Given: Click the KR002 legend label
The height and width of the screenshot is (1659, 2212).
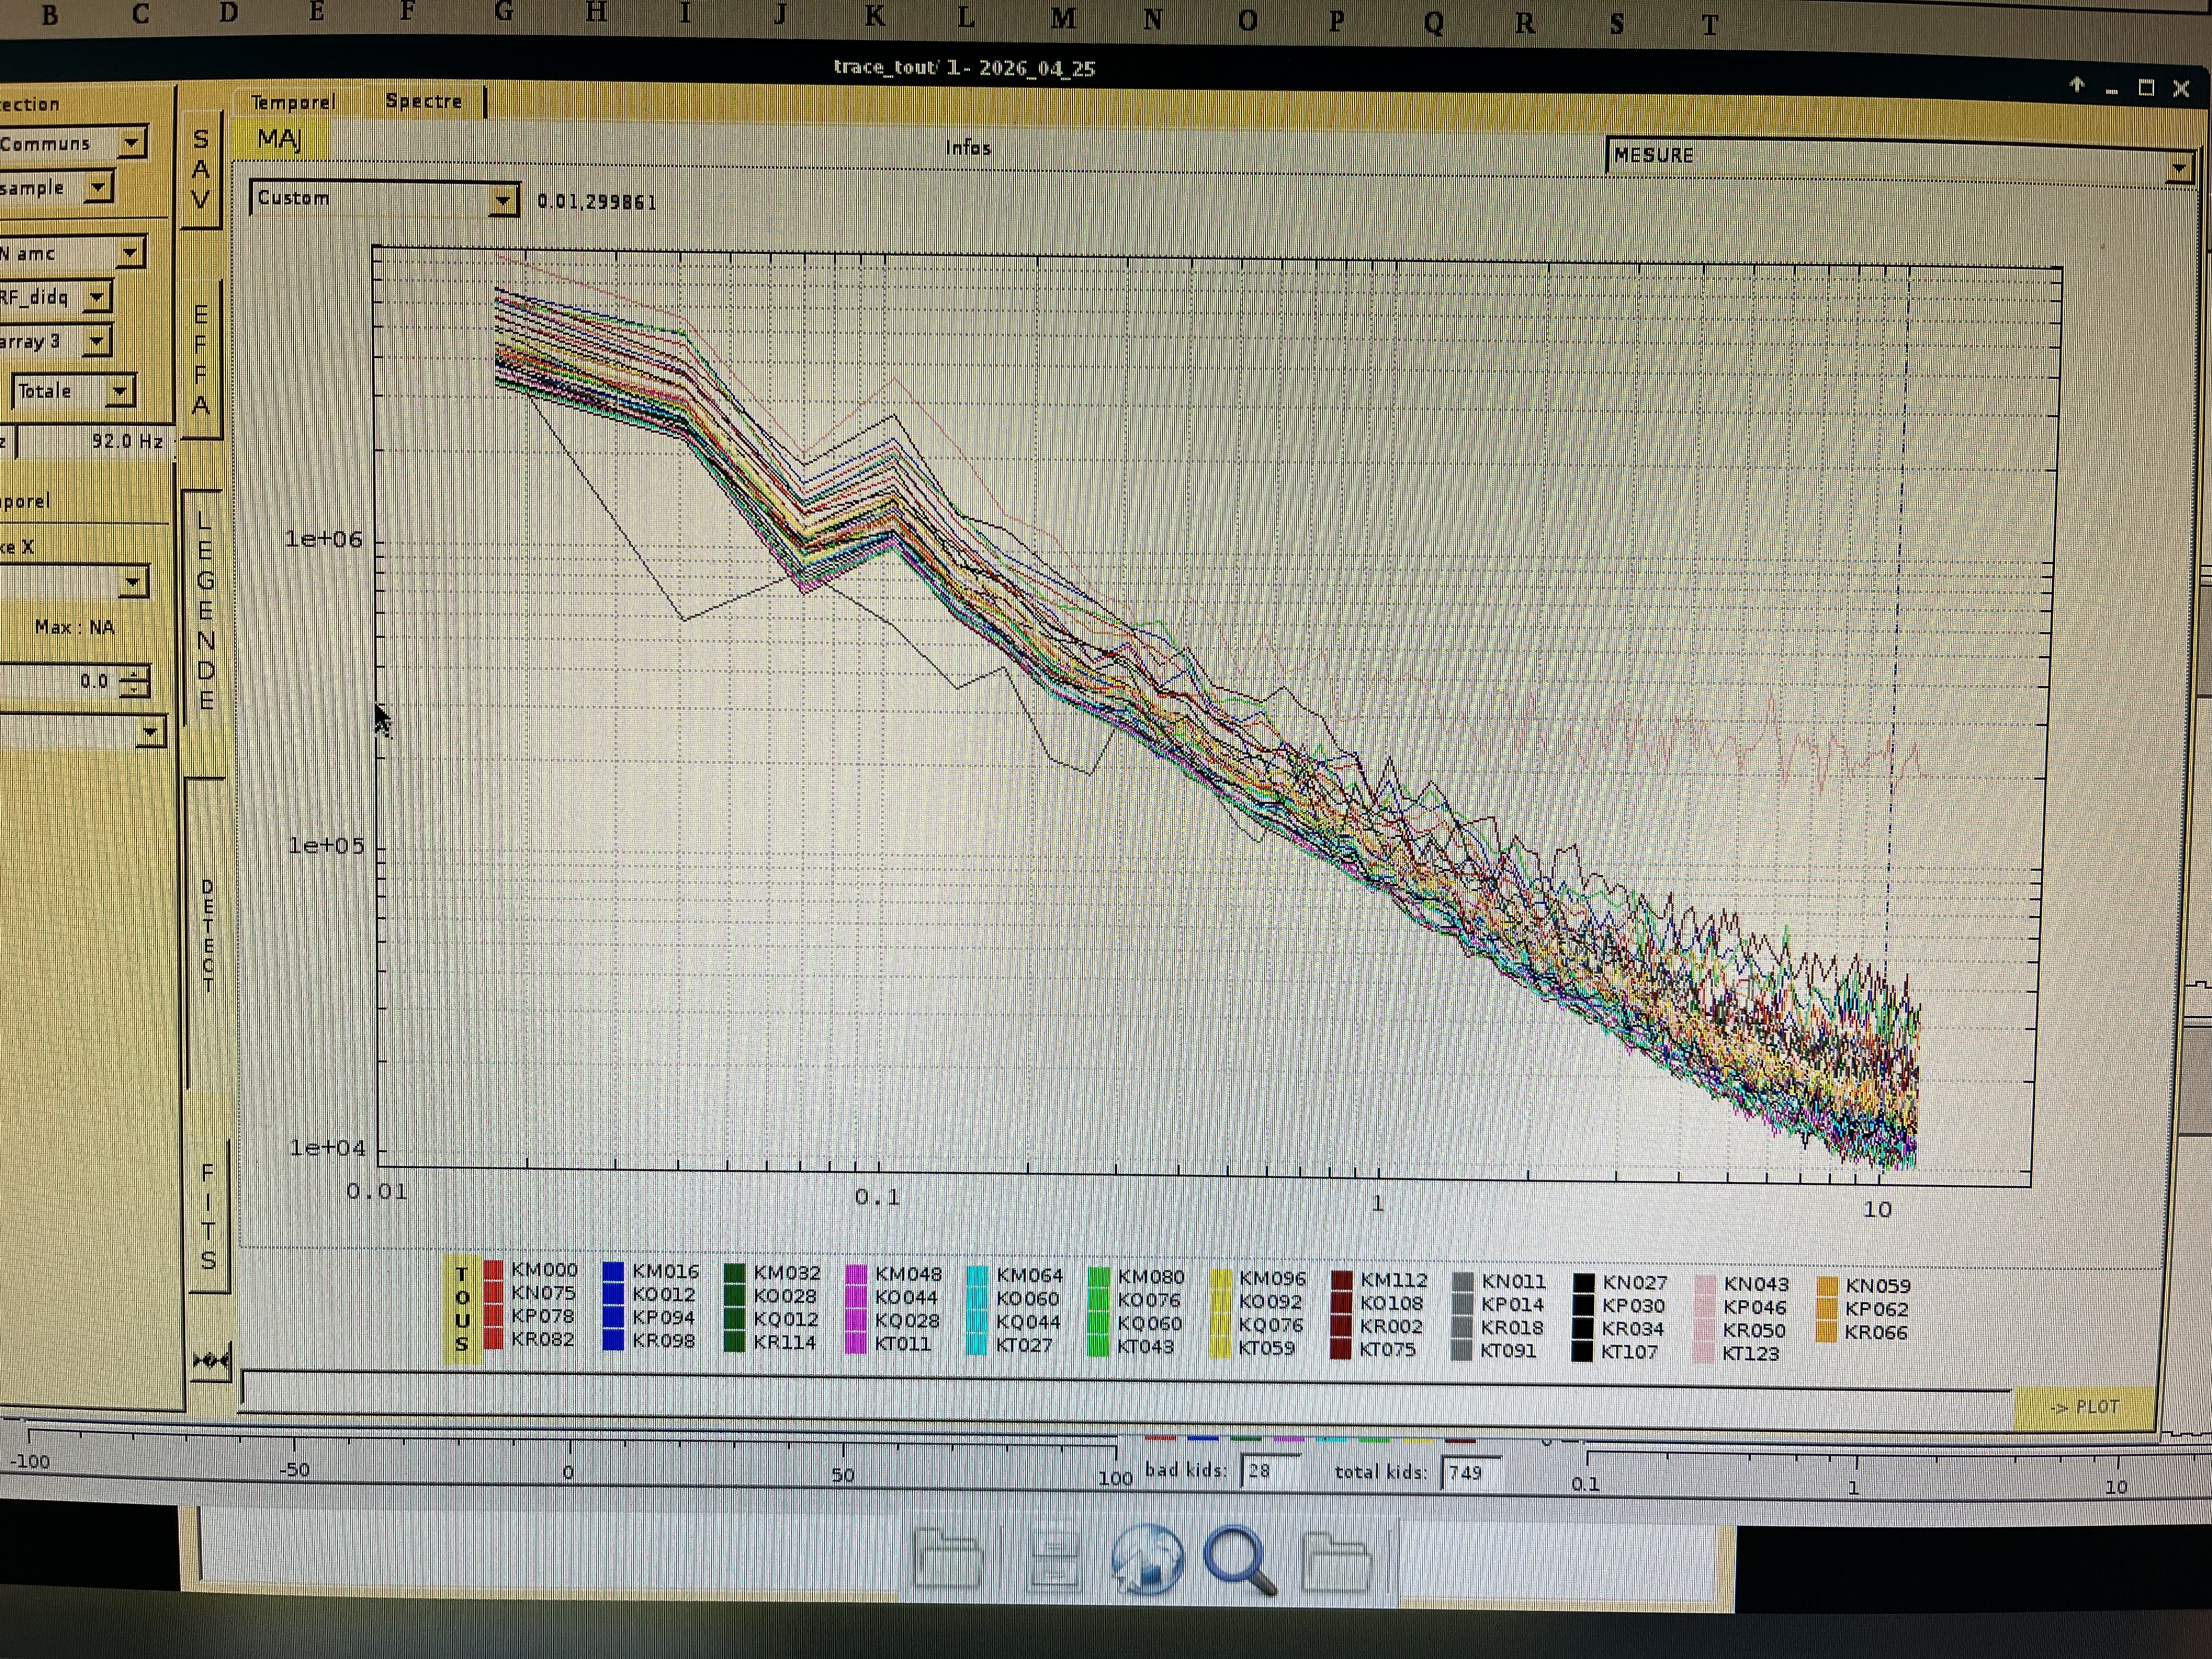Looking at the screenshot, I should [x=1391, y=1327].
